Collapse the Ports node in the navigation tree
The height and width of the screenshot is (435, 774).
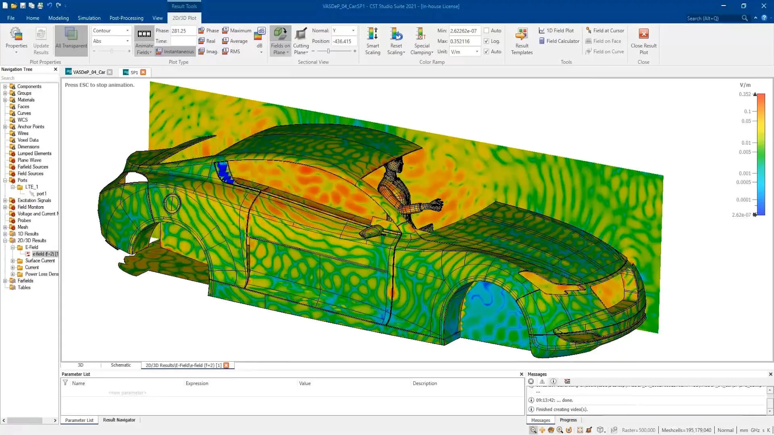5,180
